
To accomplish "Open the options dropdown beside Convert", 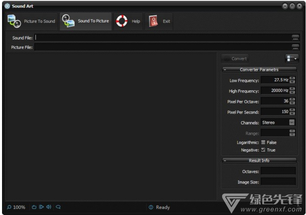I will pyautogui.click(x=292, y=58).
